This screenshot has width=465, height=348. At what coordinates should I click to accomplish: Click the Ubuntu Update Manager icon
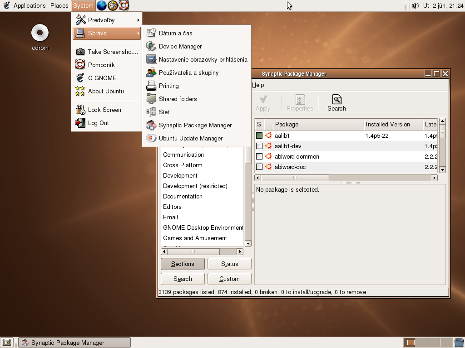click(x=151, y=138)
